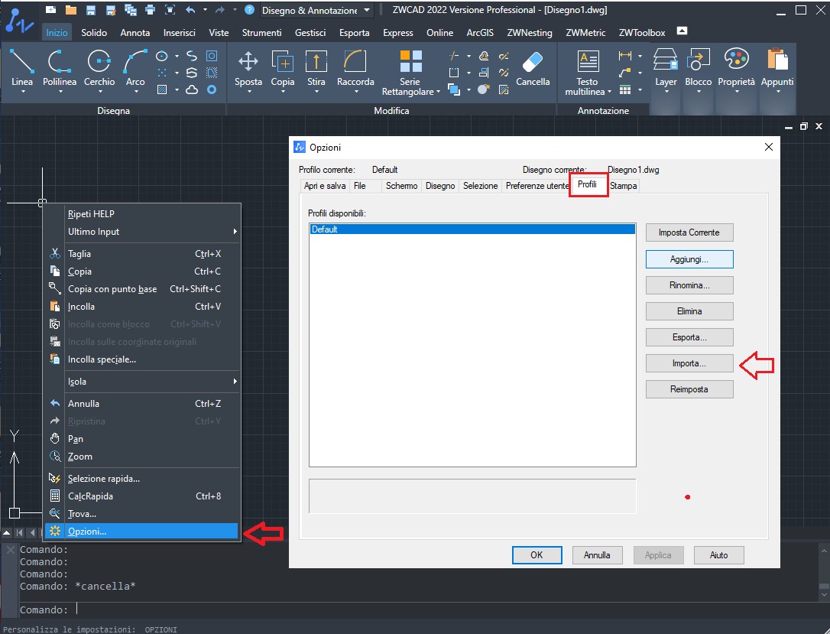Click the Testo multilinea text icon
This screenshot has width=830, height=634.
(588, 61)
